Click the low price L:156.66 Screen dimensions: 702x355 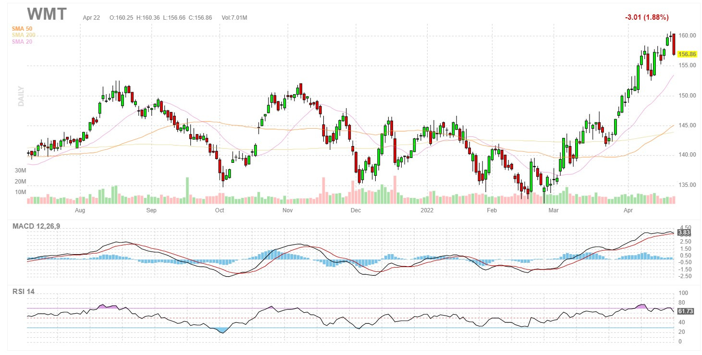[175, 18]
